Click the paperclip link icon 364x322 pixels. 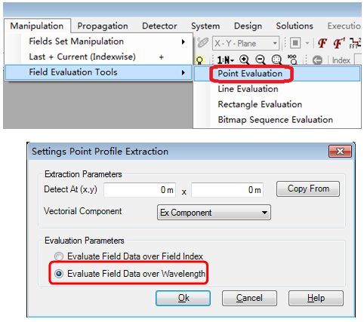click(202, 43)
